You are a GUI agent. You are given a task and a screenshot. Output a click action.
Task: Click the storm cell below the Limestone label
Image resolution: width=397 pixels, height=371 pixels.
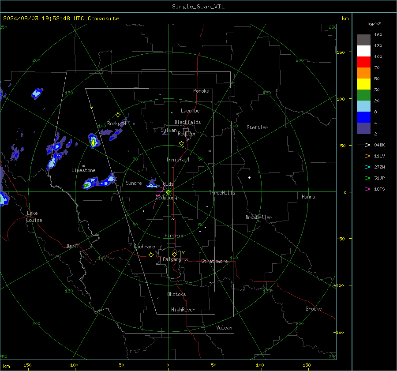click(x=90, y=183)
